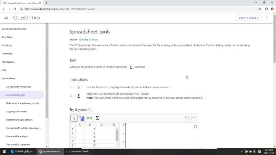The width and height of the screenshot is (276, 155).
Task: Open One variable analysis page
Action: pyautogui.click(x=17, y=136)
